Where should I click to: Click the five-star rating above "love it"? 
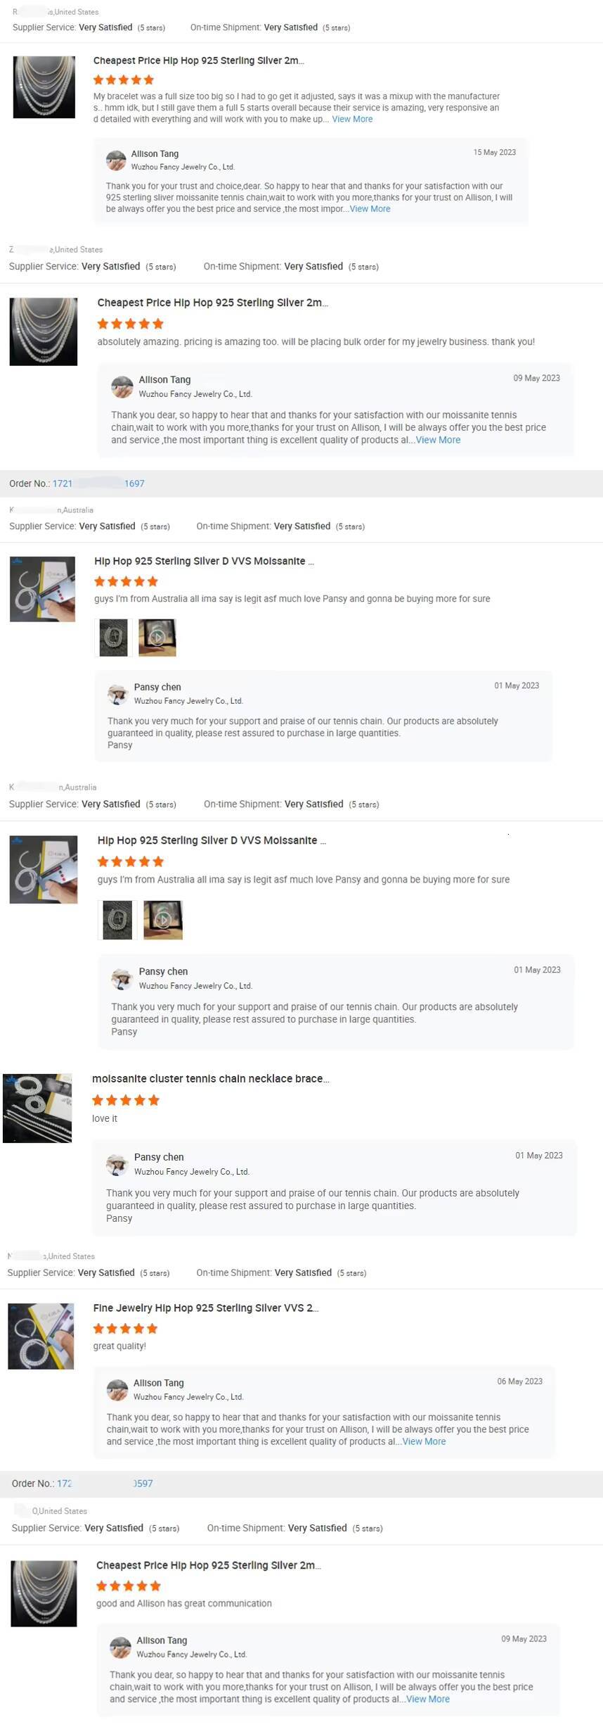pyautogui.click(x=126, y=1100)
